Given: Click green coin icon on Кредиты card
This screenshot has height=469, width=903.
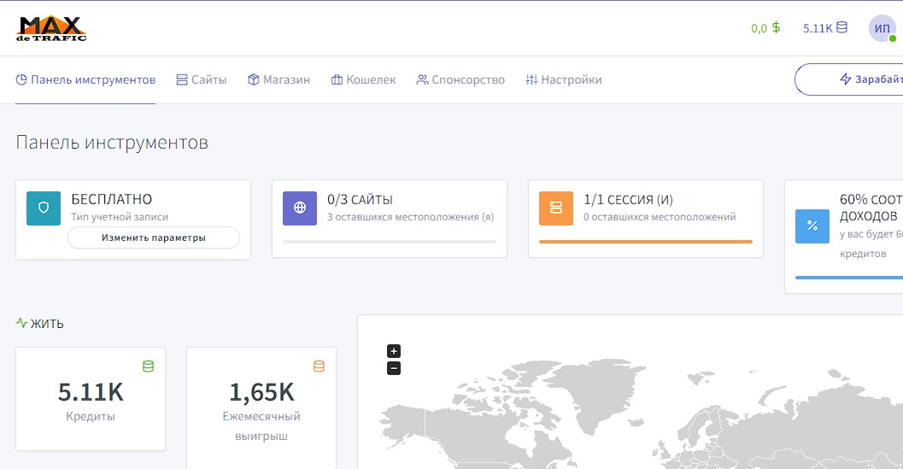Looking at the screenshot, I should click(148, 366).
